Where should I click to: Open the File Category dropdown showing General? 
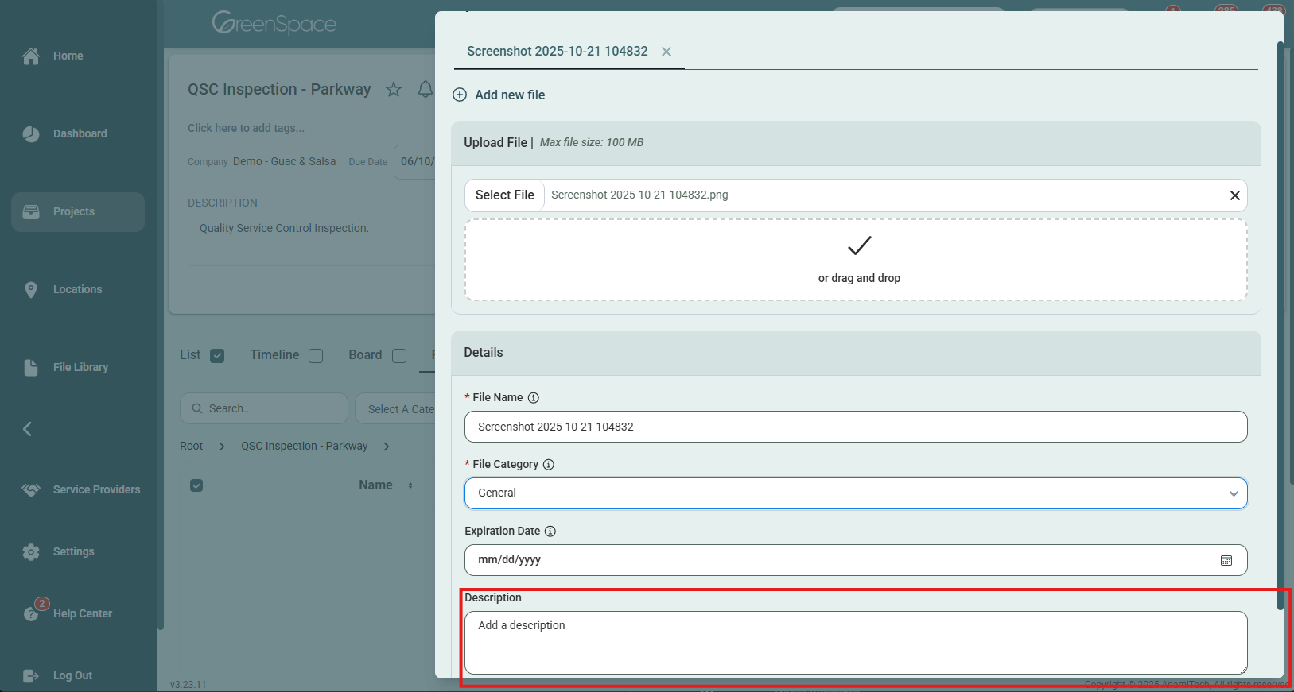coord(856,493)
